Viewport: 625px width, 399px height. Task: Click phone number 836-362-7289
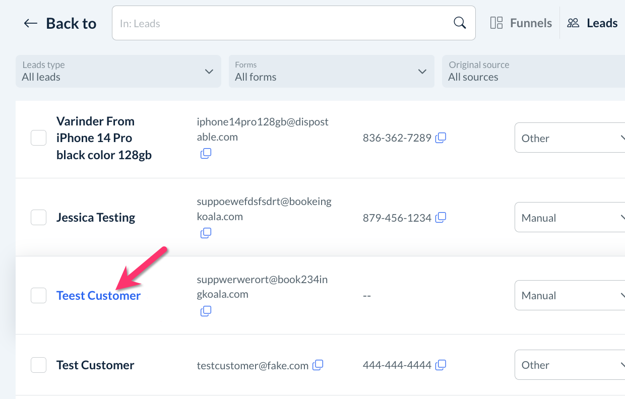[397, 138]
